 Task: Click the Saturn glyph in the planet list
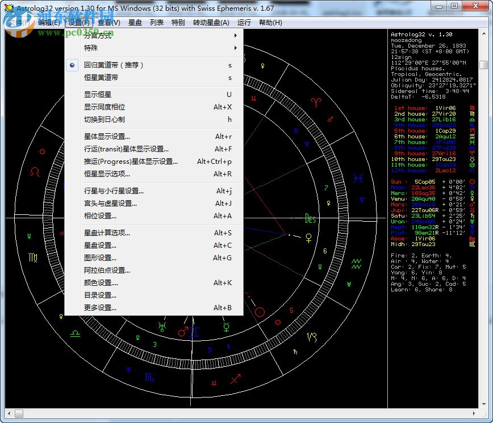pos(471,216)
